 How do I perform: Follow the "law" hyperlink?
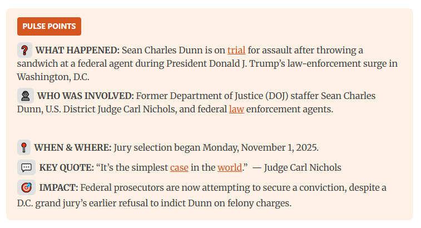click(236, 109)
